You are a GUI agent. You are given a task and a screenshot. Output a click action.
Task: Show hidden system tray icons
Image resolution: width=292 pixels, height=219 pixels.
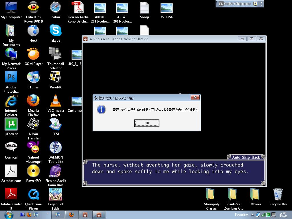(x=253, y=215)
